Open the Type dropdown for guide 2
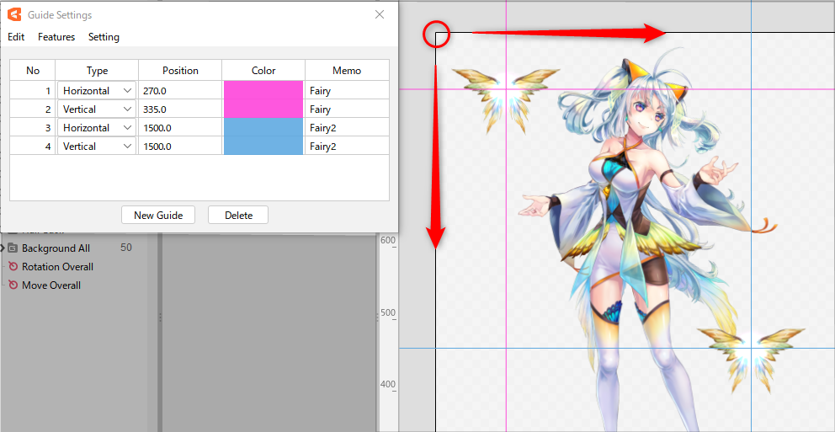The height and width of the screenshot is (432, 835). [x=97, y=109]
